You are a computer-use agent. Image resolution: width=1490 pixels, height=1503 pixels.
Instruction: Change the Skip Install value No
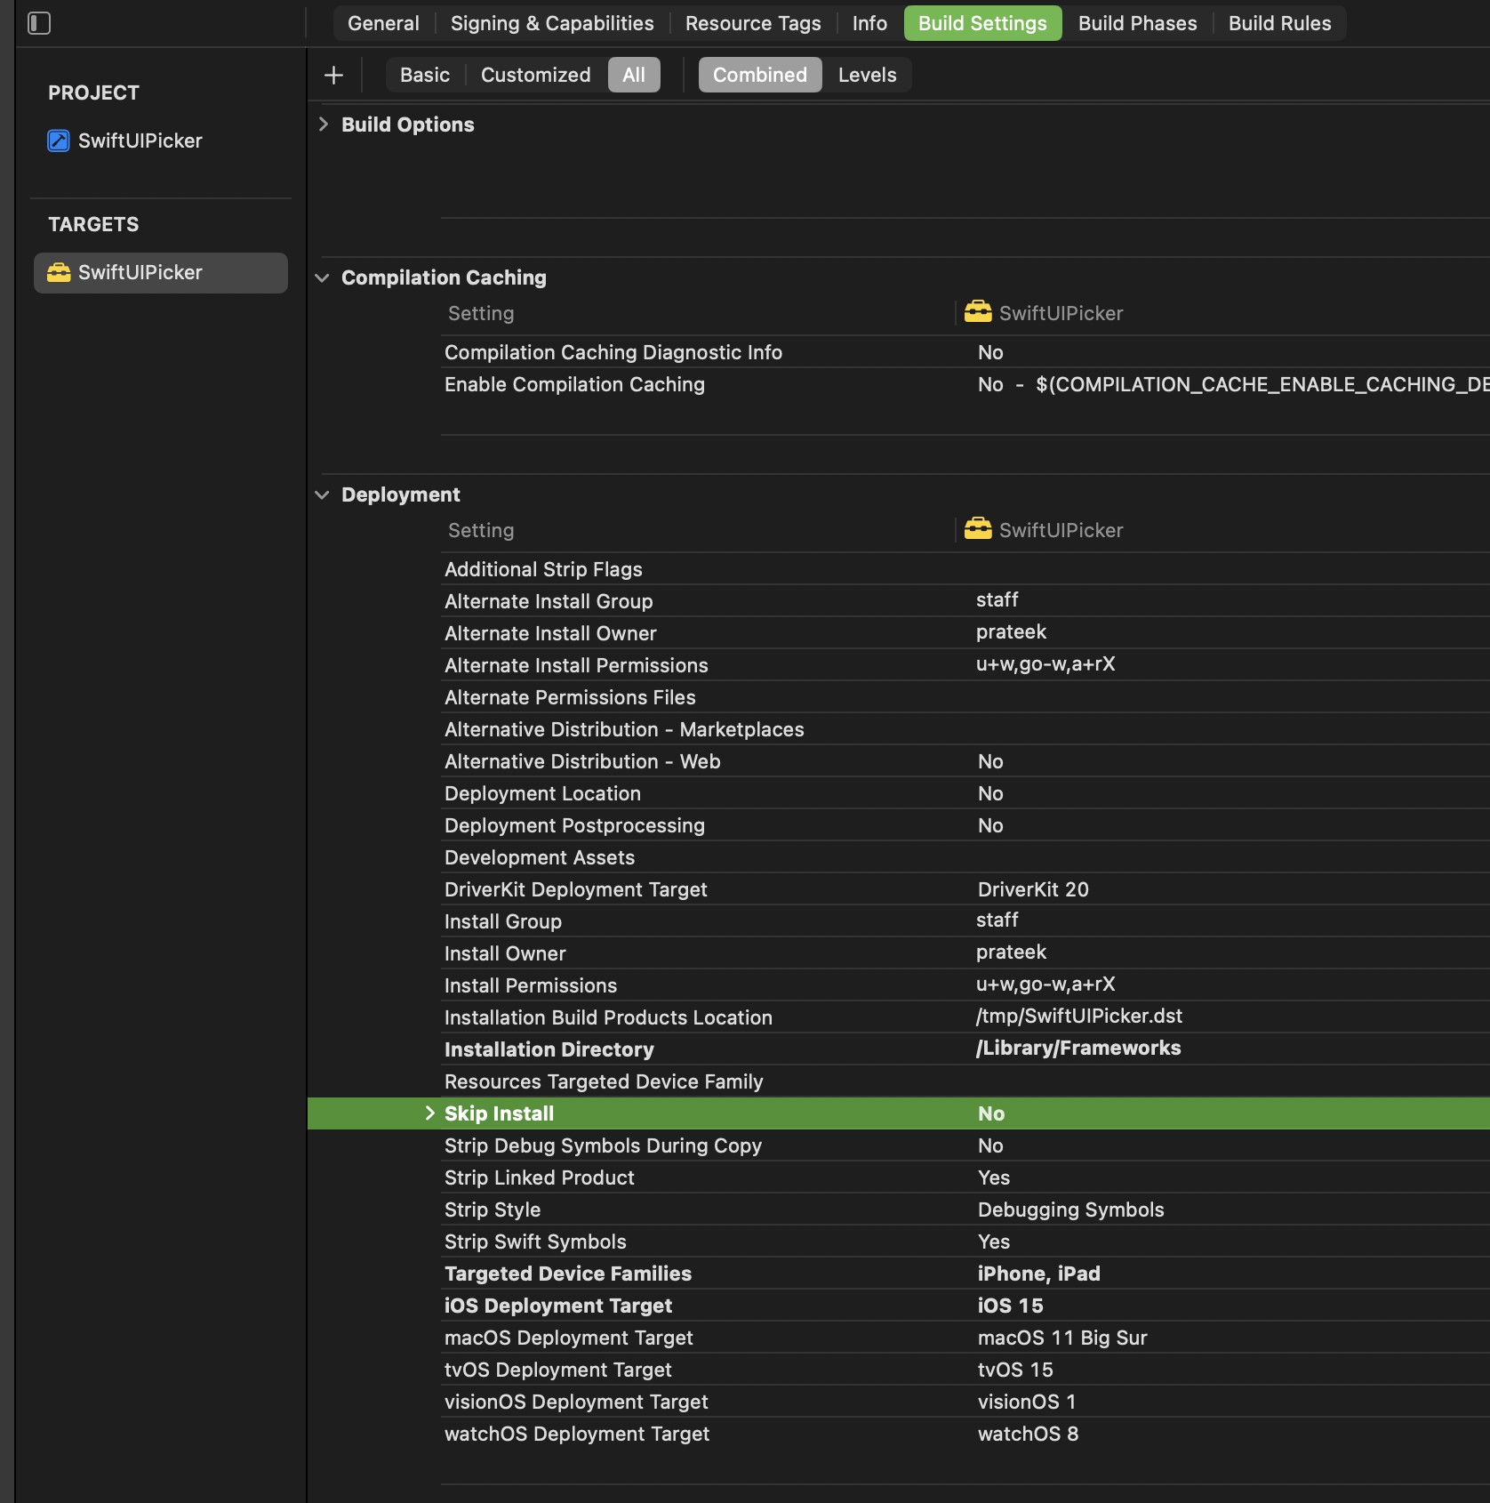tap(991, 1113)
